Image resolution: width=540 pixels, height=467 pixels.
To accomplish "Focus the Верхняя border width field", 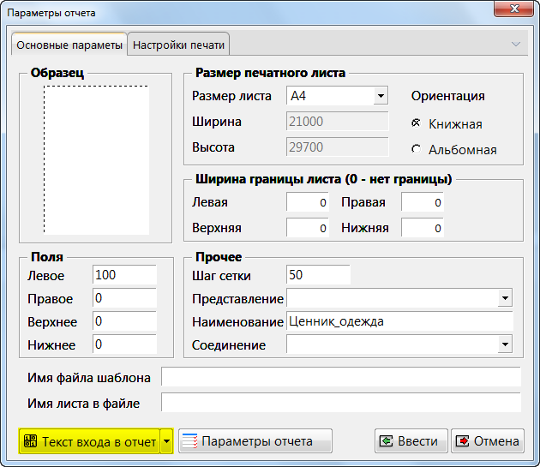I will coord(308,228).
